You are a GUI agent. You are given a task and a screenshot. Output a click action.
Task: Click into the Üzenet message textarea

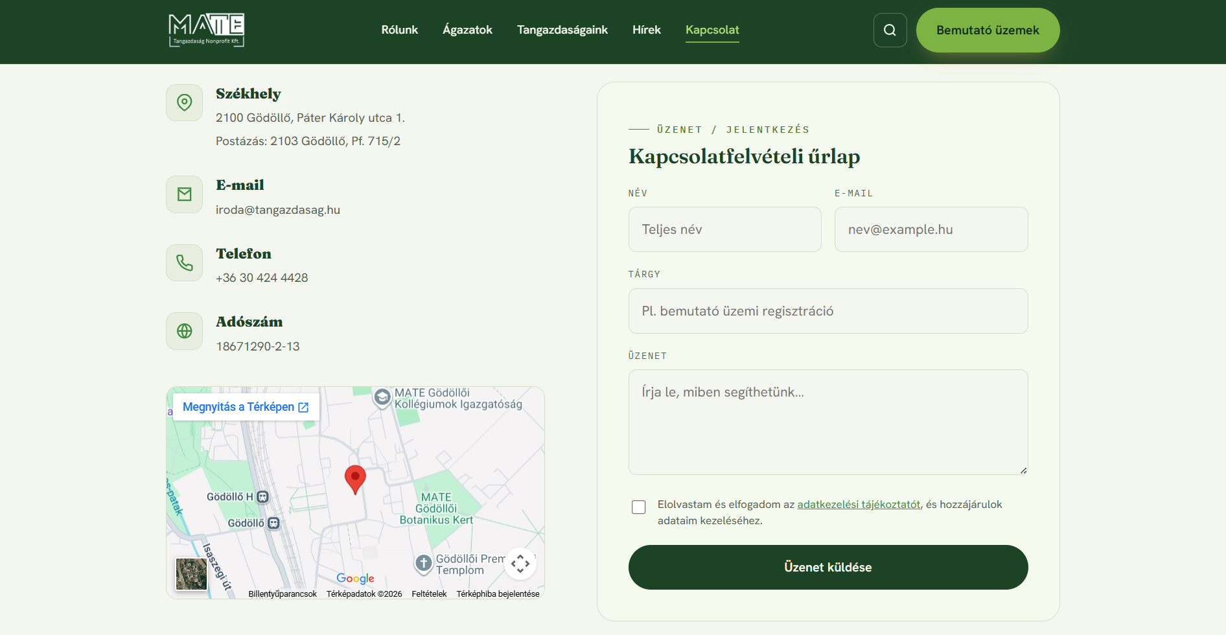click(x=828, y=422)
